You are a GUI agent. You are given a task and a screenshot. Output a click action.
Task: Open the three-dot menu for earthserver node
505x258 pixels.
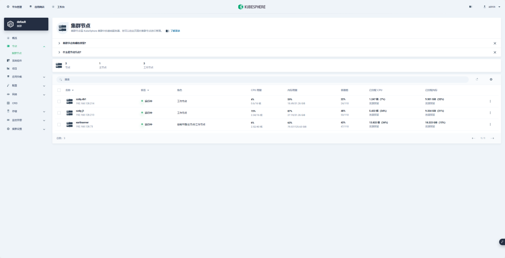pyautogui.click(x=490, y=124)
